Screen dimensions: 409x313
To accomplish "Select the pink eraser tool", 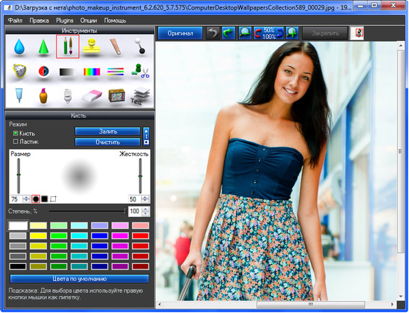I will pyautogui.click(x=92, y=95).
